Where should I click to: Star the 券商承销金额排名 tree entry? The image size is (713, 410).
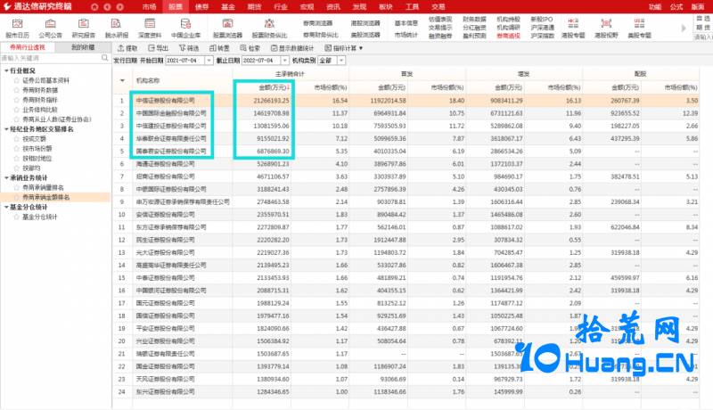pyautogui.click(x=17, y=197)
